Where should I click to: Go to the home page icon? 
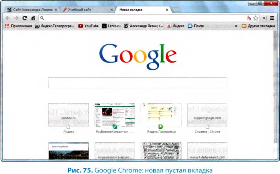(x=33, y=18)
